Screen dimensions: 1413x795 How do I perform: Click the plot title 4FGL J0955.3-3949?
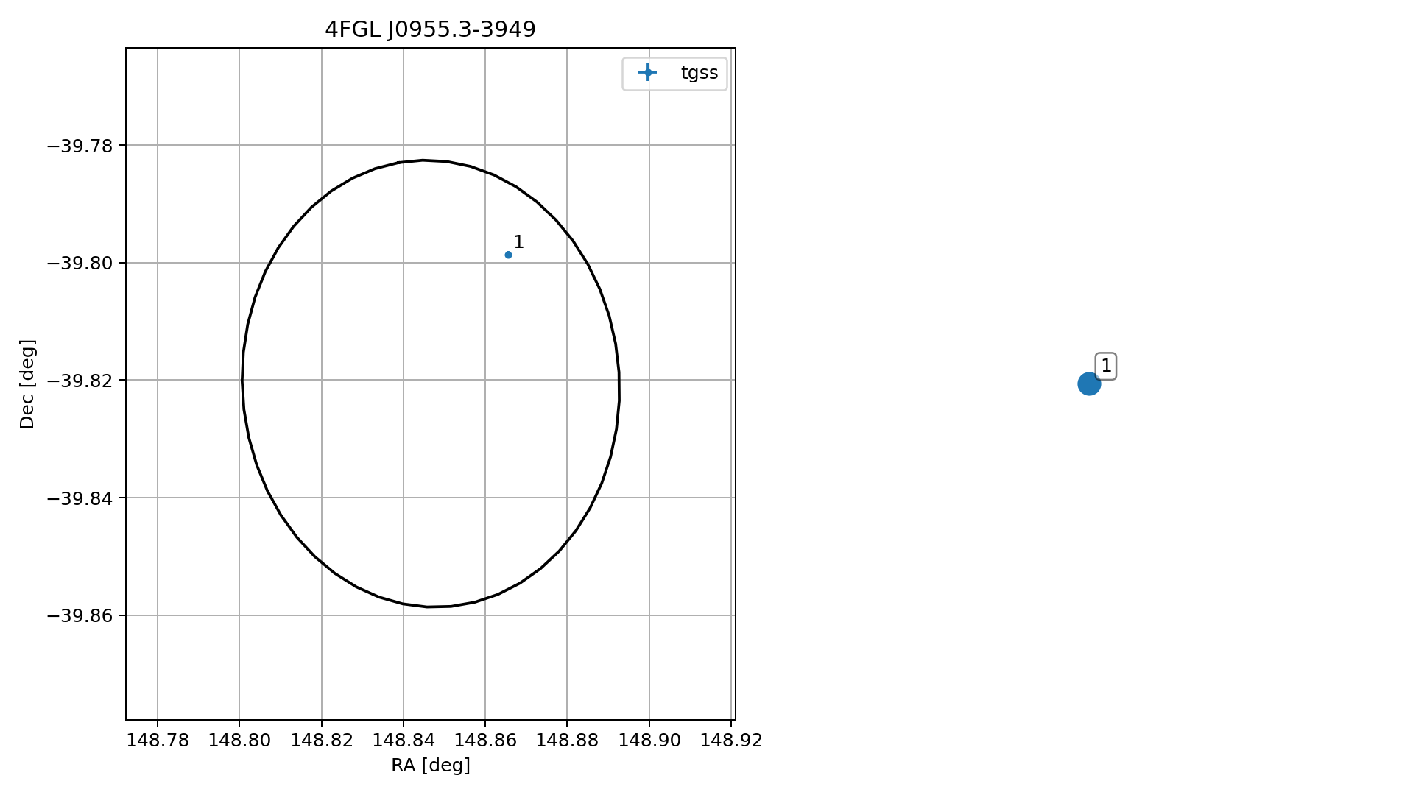coord(430,29)
